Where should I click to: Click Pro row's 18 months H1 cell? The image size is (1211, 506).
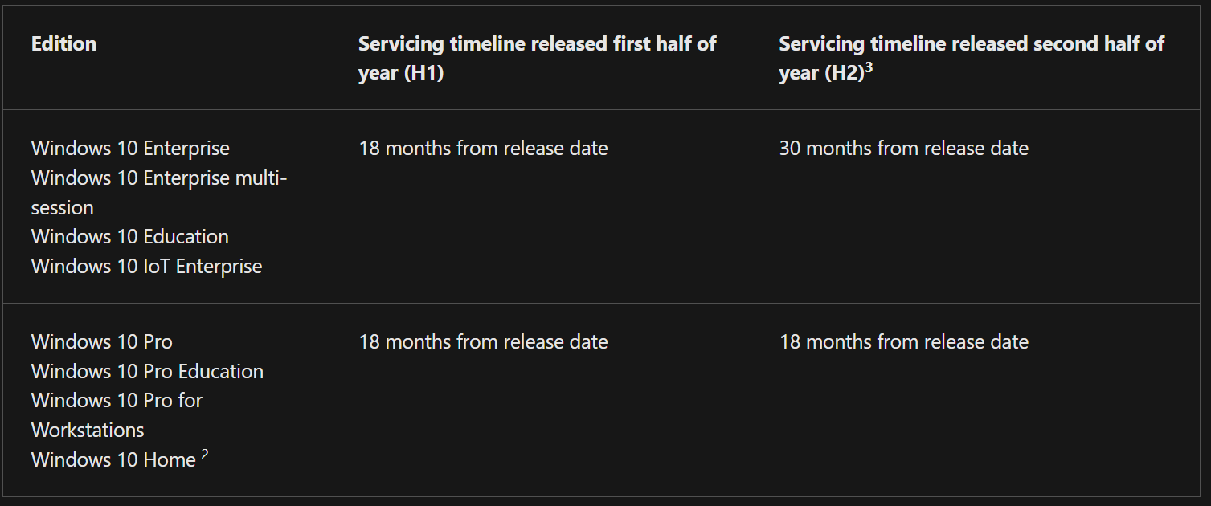coord(483,342)
